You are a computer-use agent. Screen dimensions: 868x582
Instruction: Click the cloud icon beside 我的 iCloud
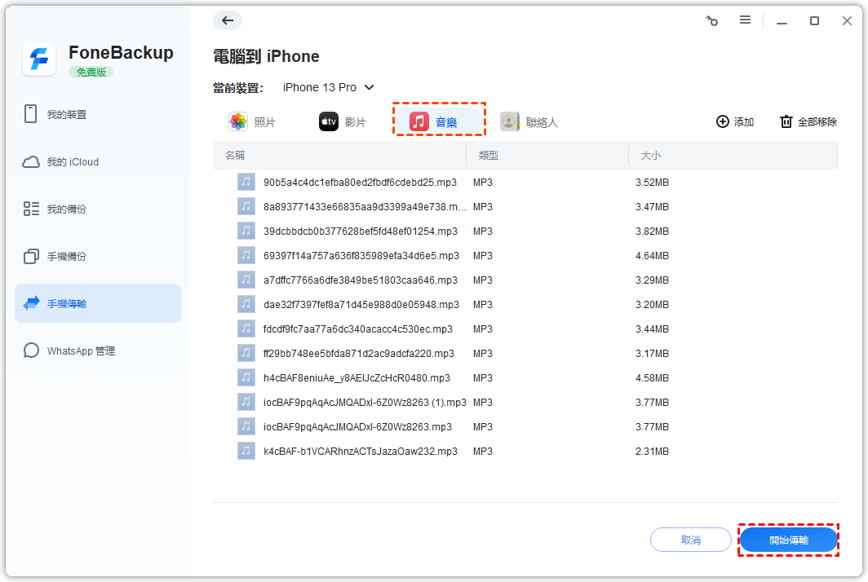31,161
